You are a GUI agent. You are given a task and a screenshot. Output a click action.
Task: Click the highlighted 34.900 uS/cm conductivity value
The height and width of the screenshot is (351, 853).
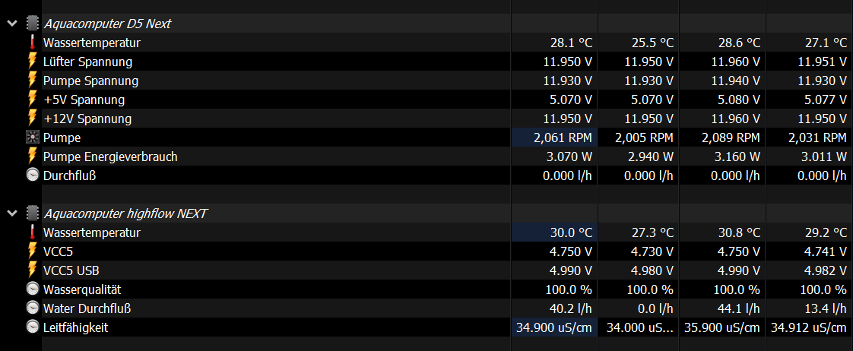553,328
